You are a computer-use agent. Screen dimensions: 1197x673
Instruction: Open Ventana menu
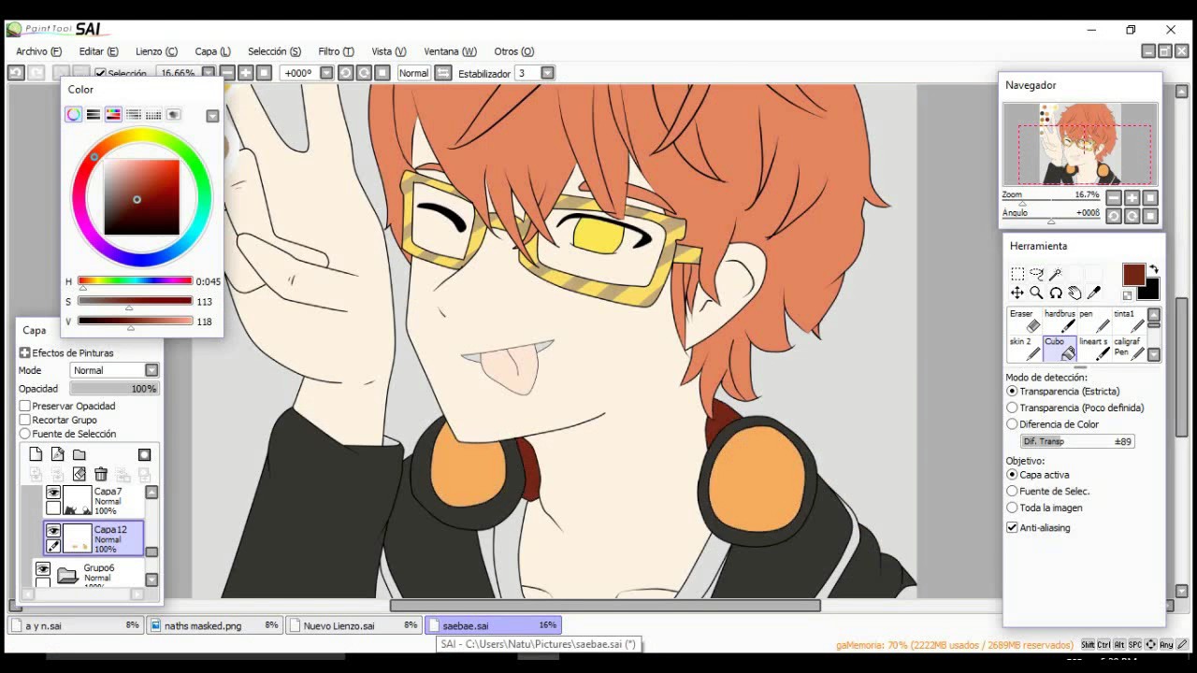click(x=450, y=51)
